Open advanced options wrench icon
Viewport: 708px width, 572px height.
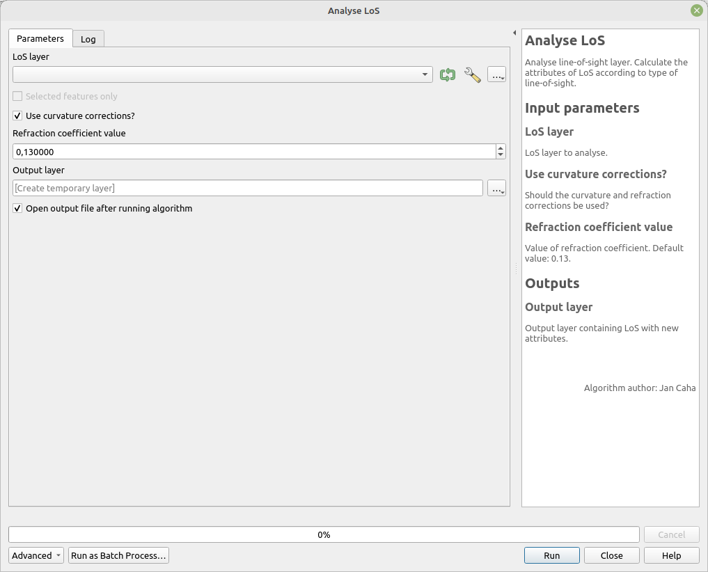click(472, 75)
